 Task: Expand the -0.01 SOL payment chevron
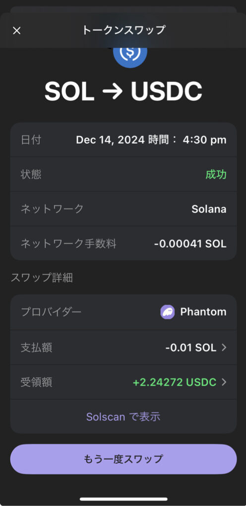click(225, 347)
